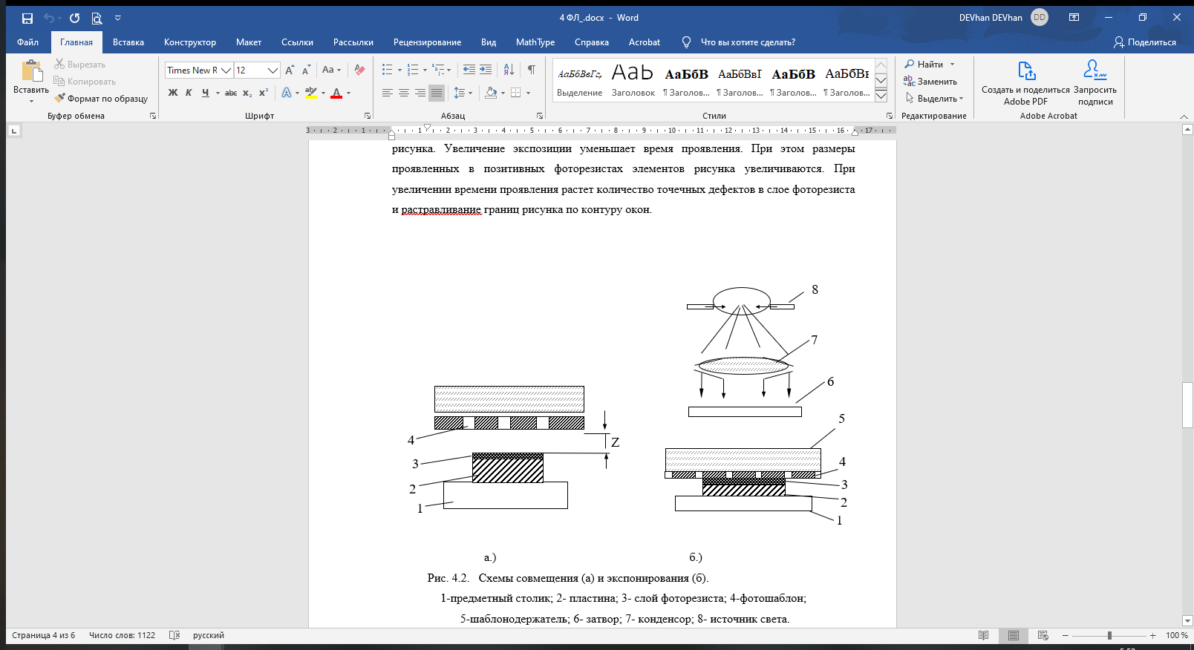Click Create and Share Adobe PDF icon
The image size is (1194, 650).
click(x=1026, y=70)
